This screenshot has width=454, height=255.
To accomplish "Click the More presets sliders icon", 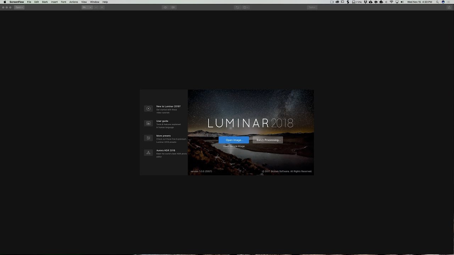I will pos(148,138).
